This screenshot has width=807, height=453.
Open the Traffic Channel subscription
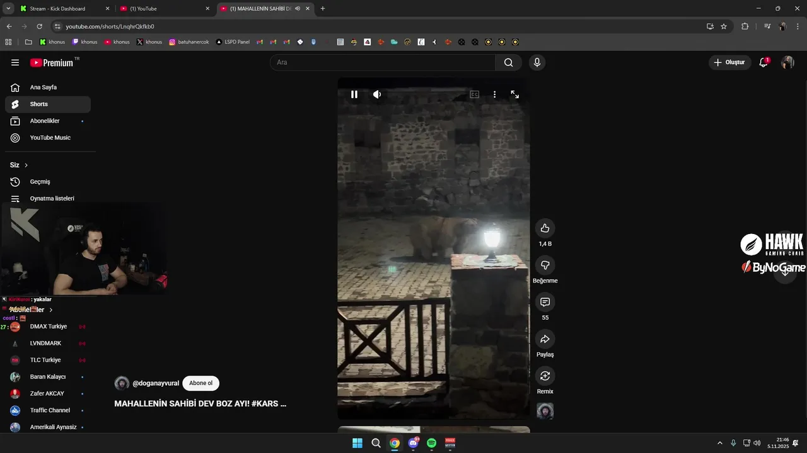48,410
